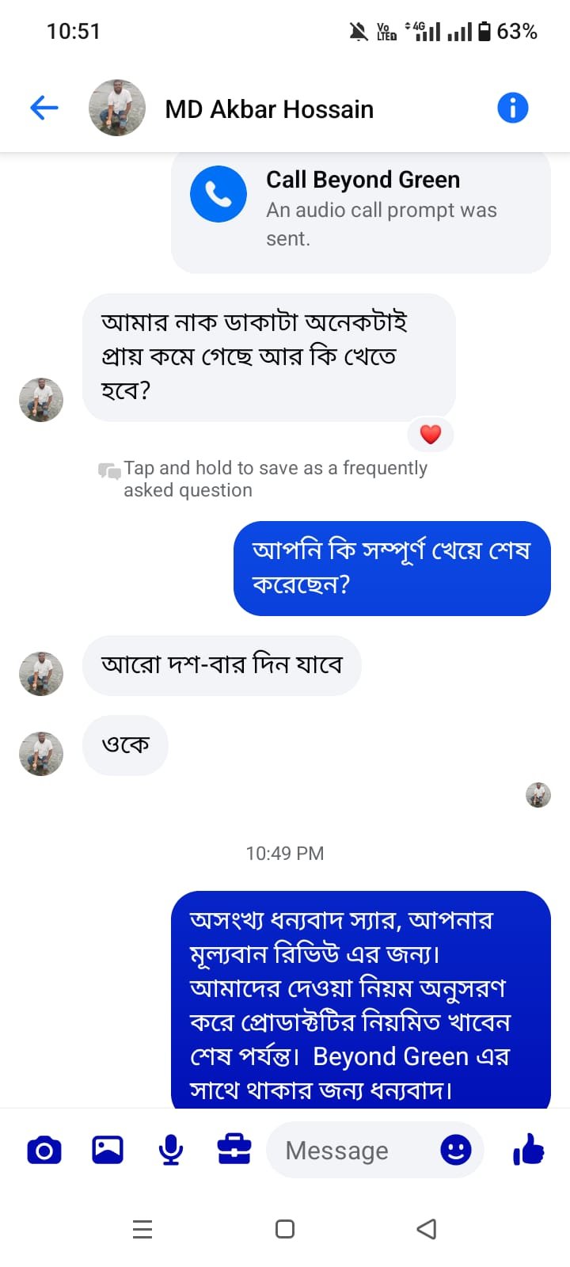
Task: Send a thumbs-up like
Action: tap(528, 1149)
